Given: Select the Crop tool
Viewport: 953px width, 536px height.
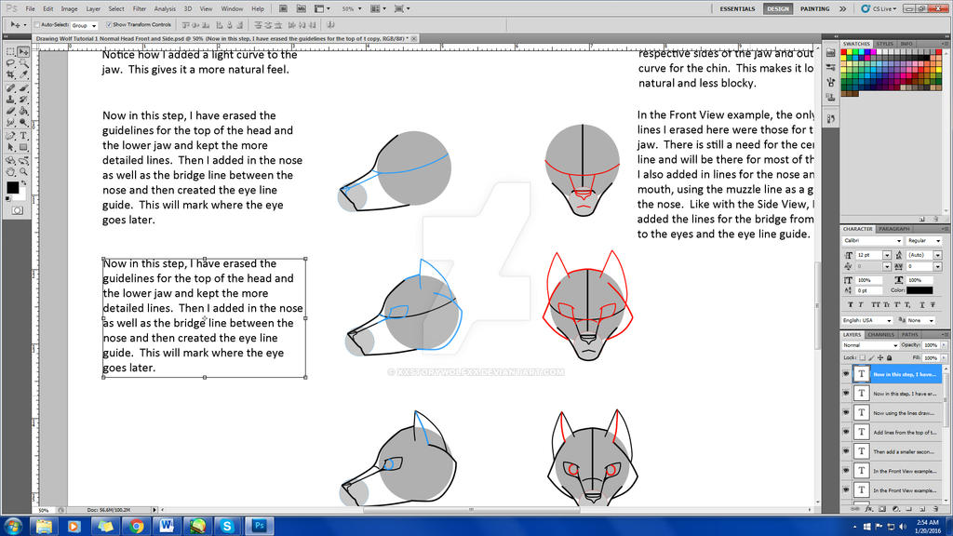Looking at the screenshot, I should (x=10, y=74).
